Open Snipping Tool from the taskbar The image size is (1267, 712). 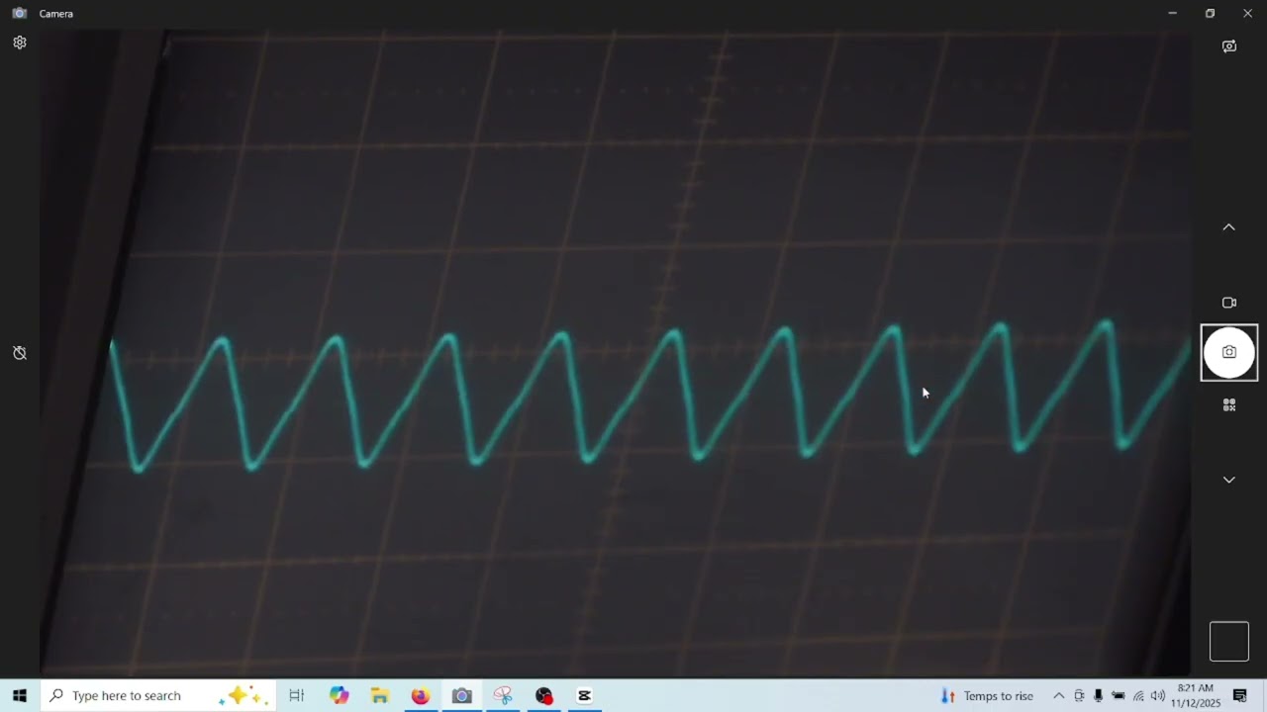click(x=503, y=696)
